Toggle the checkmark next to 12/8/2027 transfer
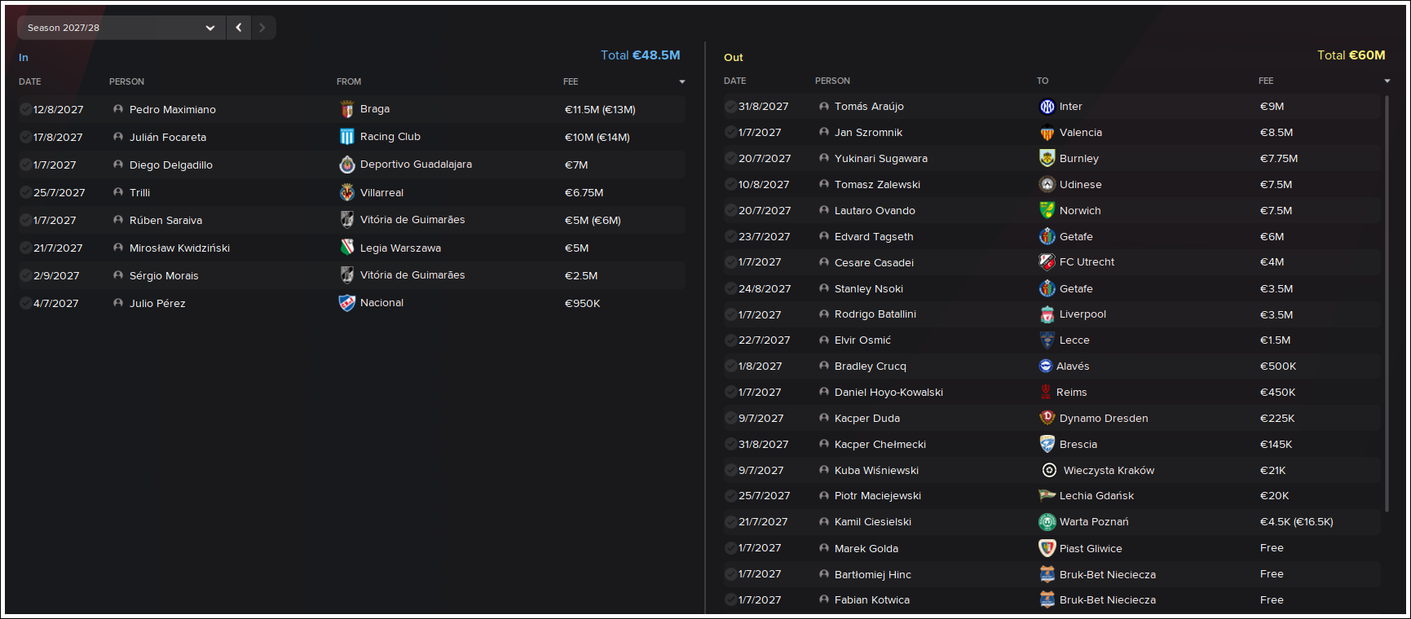Screen dimensions: 1411x619 click(26, 109)
